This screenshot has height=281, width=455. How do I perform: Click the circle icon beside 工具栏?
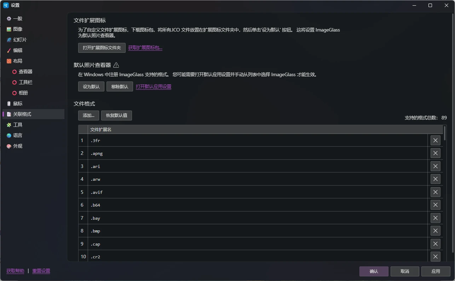(15, 82)
